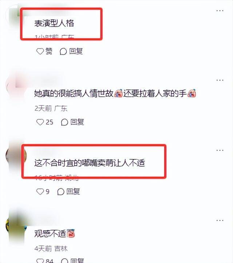Expand options menu for 嘟嘴卖萌 comment
Image resolution: width=233 pixels, height=263 pixels.
click(220, 150)
